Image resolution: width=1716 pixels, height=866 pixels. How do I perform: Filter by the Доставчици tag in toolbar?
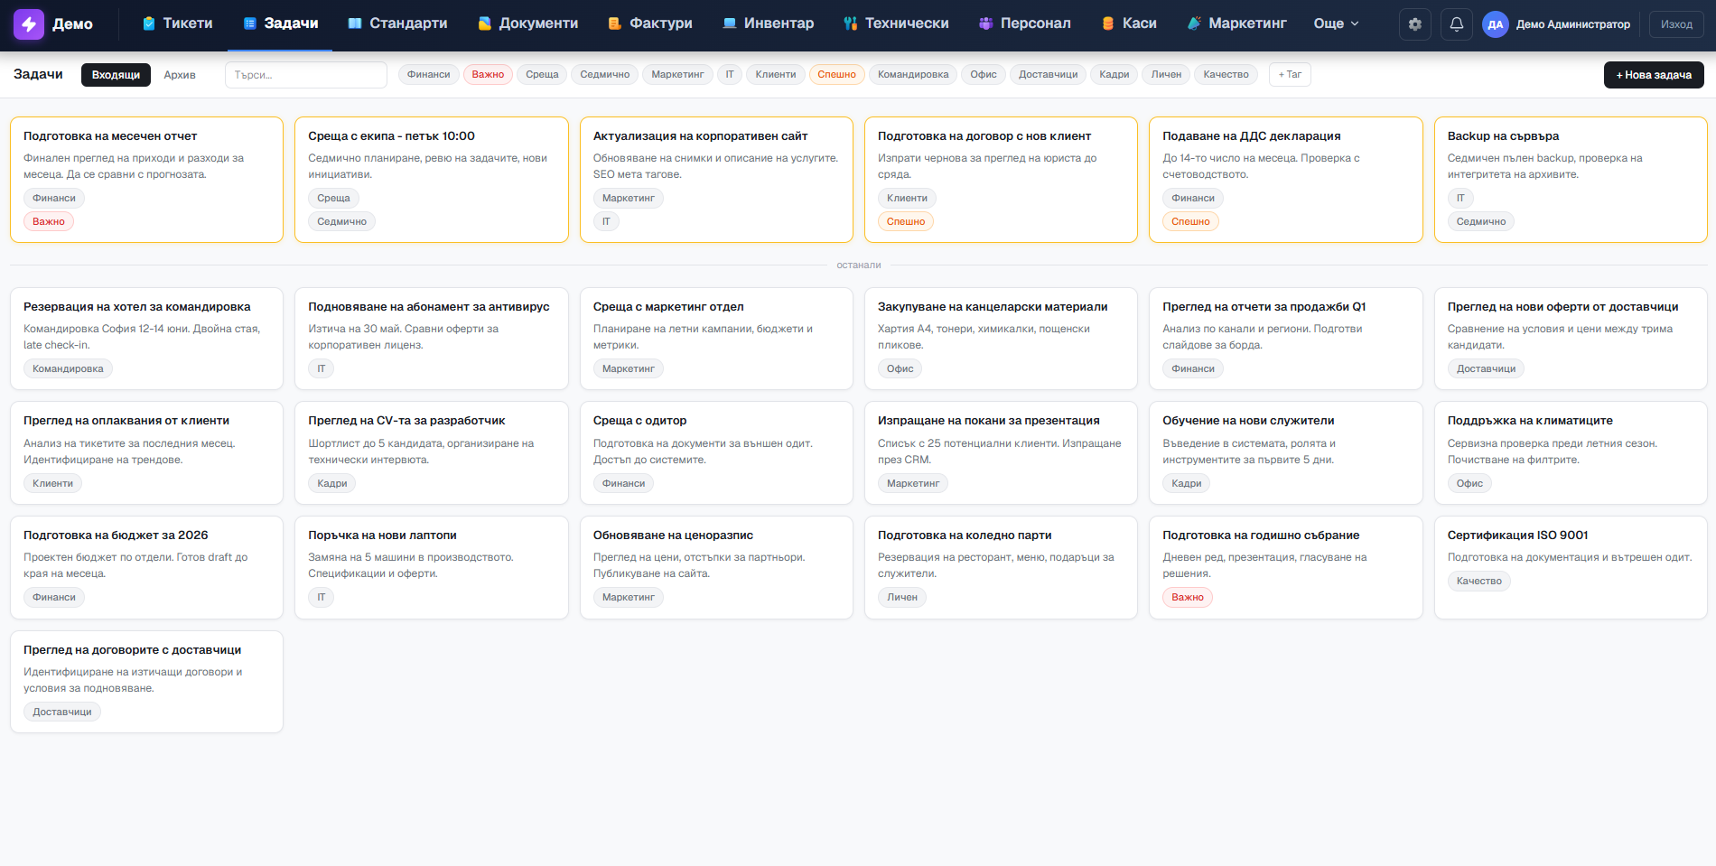(1049, 74)
